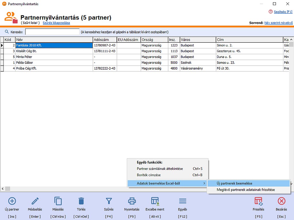Screen dimensions: 294x220
Task: Select Új partnerek beemelése submenu item
Action: (234, 183)
